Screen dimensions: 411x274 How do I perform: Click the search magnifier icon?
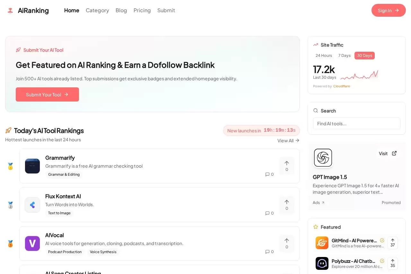(x=316, y=110)
